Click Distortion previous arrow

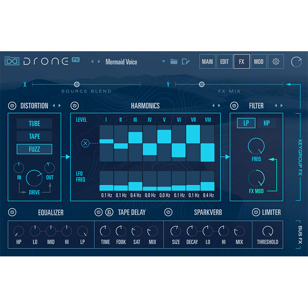pos(54,105)
